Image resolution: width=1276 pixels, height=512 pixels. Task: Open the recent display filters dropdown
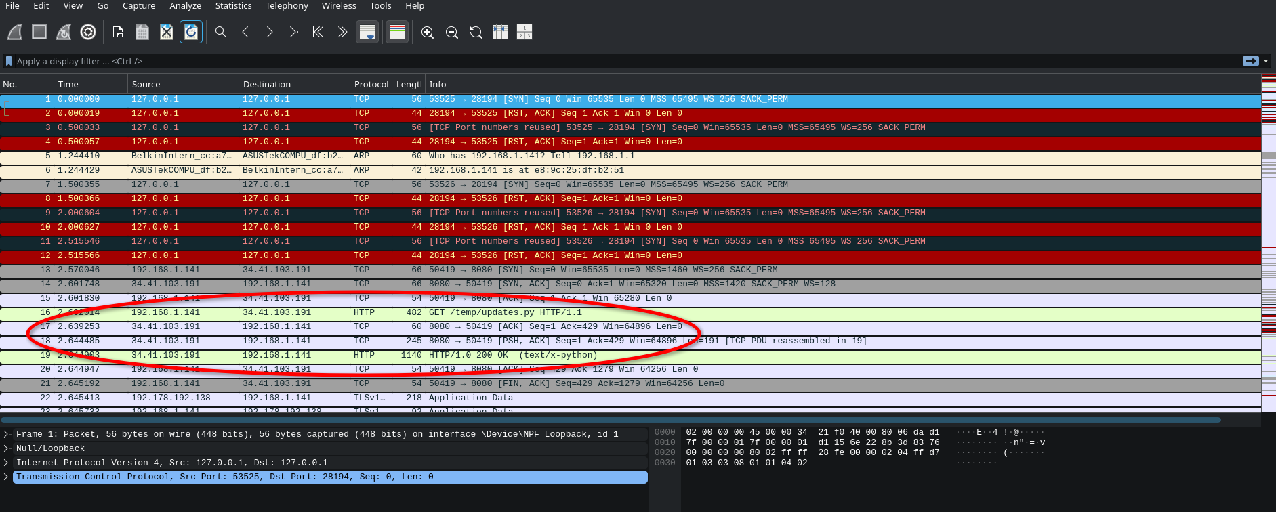click(x=1266, y=61)
